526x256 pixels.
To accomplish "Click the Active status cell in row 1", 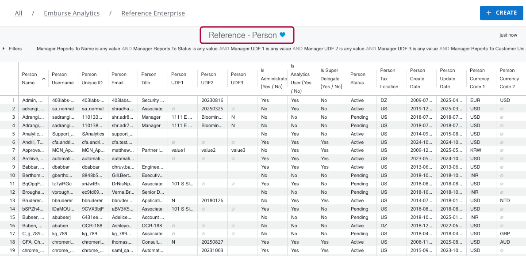I will [x=357, y=100].
